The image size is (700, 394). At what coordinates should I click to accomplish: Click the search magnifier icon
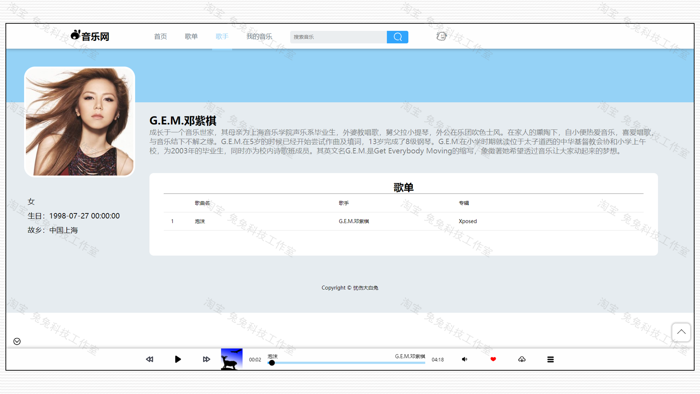click(397, 37)
